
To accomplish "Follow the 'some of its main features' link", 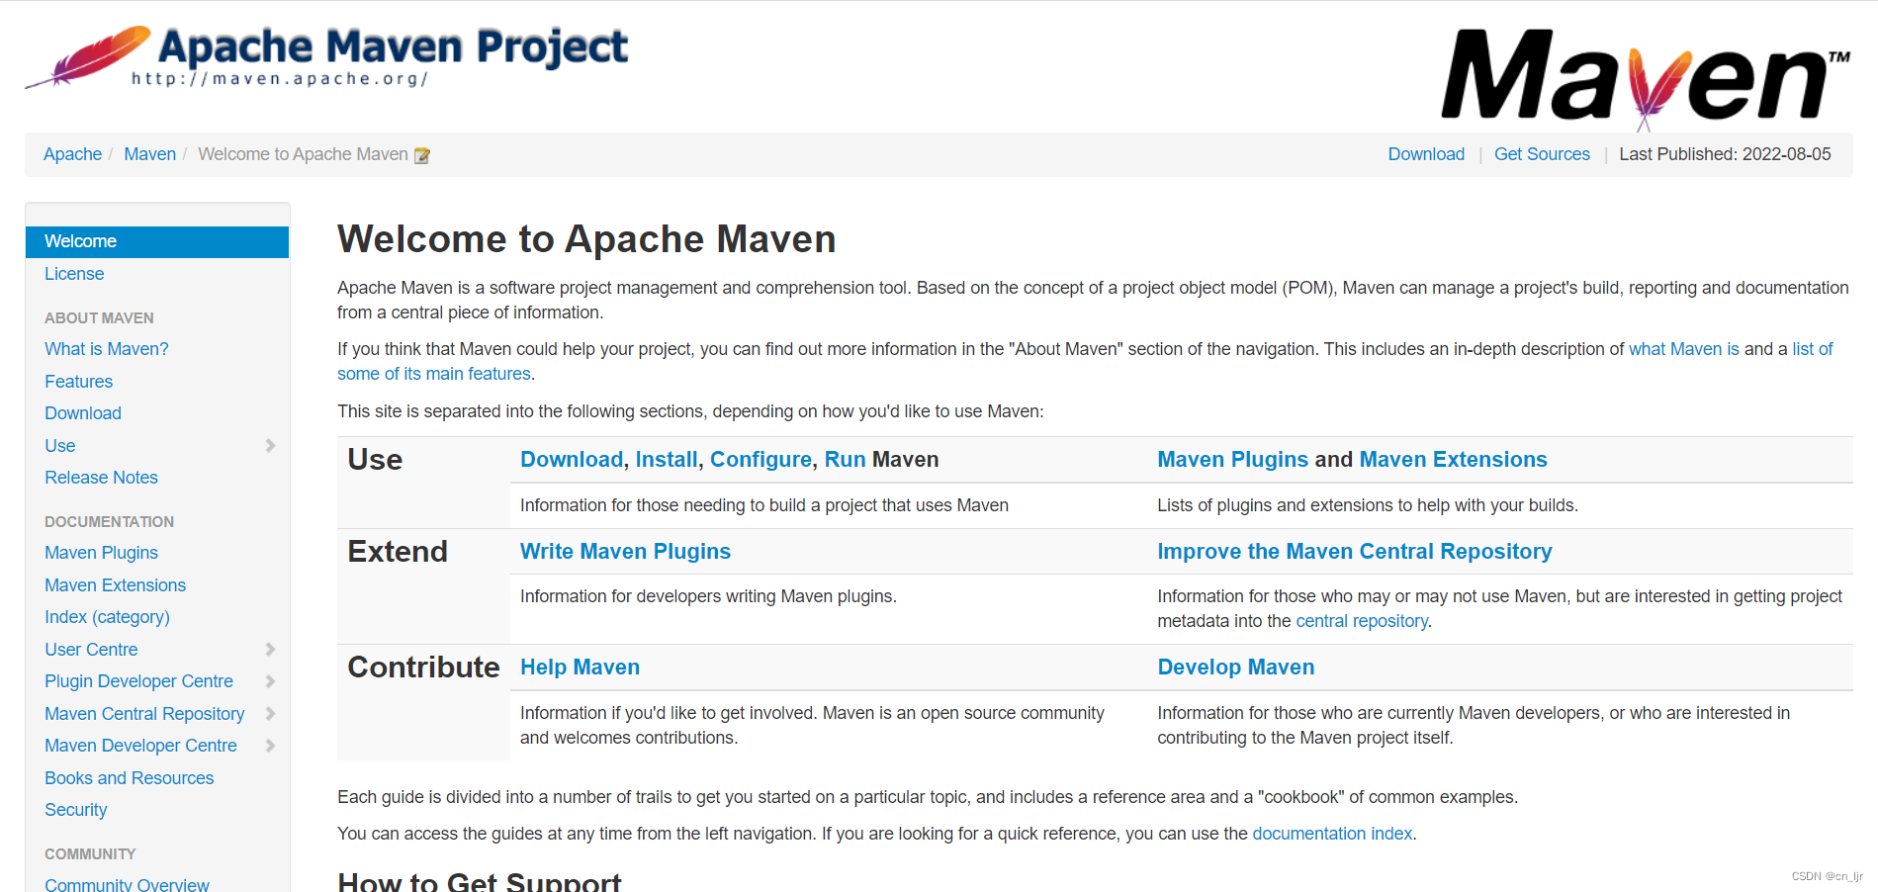I will (434, 374).
